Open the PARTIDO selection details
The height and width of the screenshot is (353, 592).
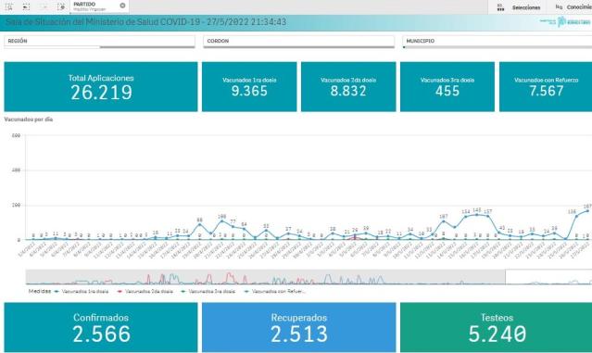[x=94, y=6]
